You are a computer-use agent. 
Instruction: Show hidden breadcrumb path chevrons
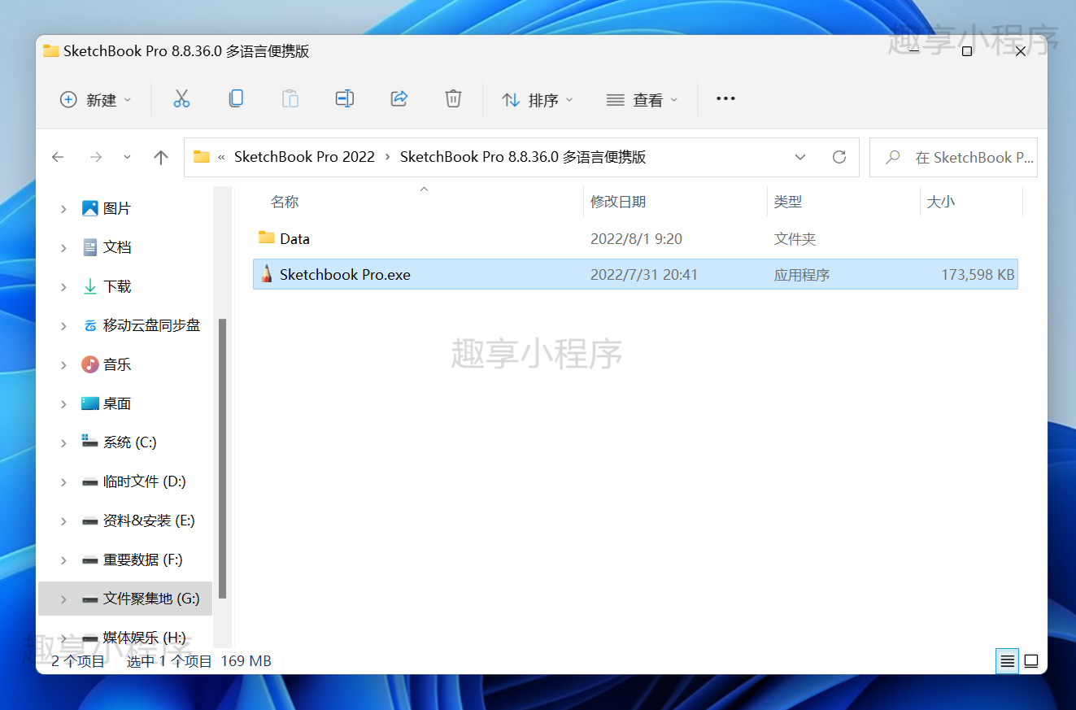(221, 158)
